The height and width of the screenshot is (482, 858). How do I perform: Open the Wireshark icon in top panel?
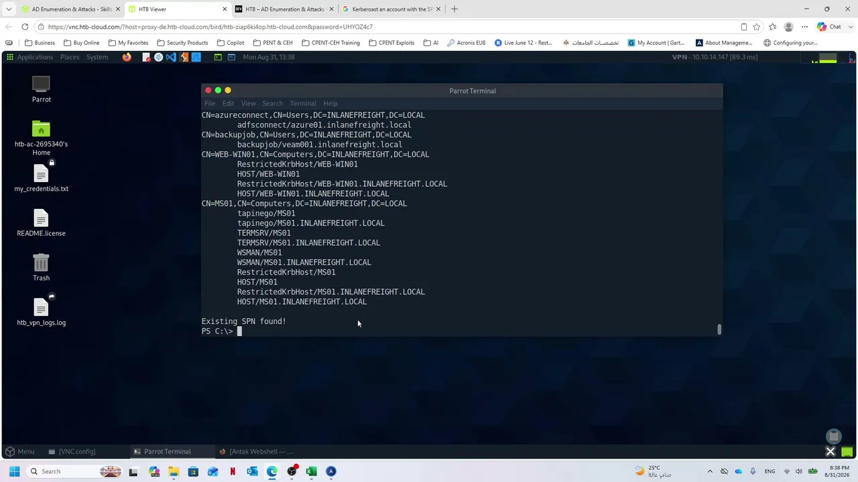[196, 57]
